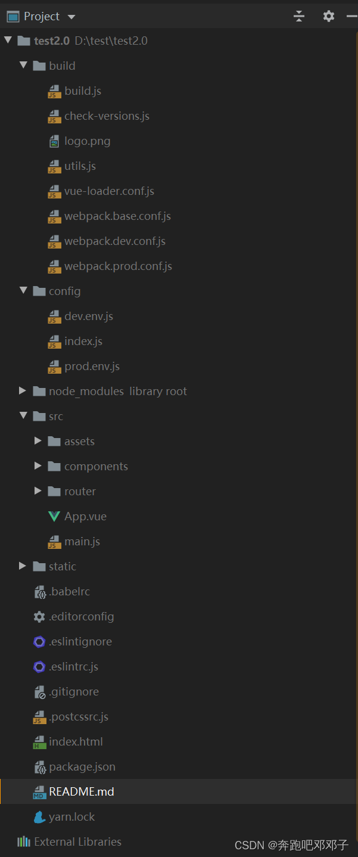Expand the components folder arrow

38,466
